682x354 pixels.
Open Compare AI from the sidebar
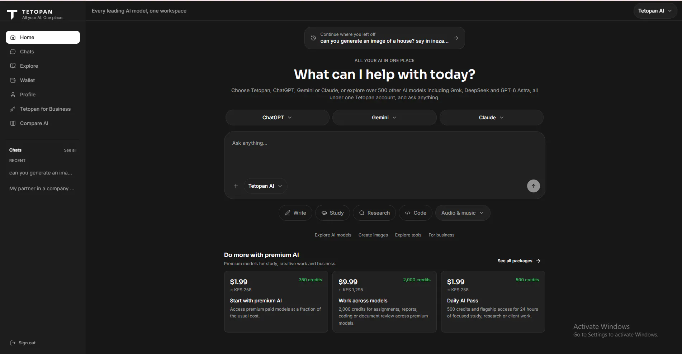pos(43,123)
